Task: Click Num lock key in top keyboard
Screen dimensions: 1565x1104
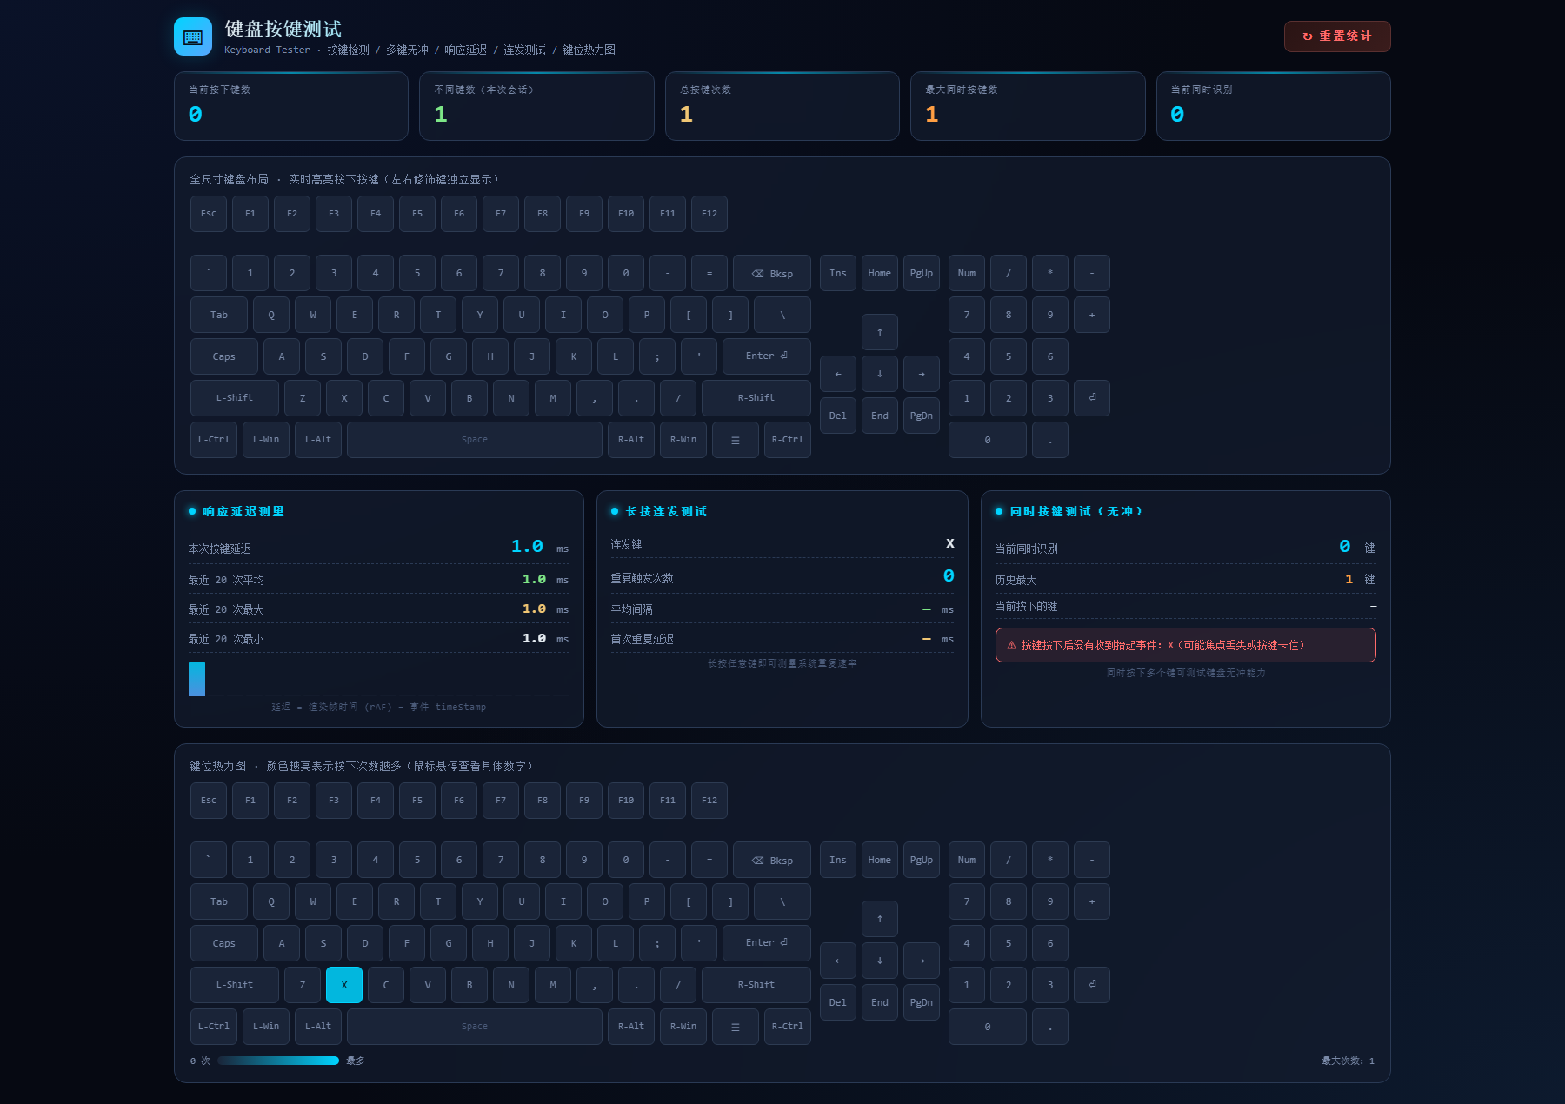Action: tap(967, 273)
